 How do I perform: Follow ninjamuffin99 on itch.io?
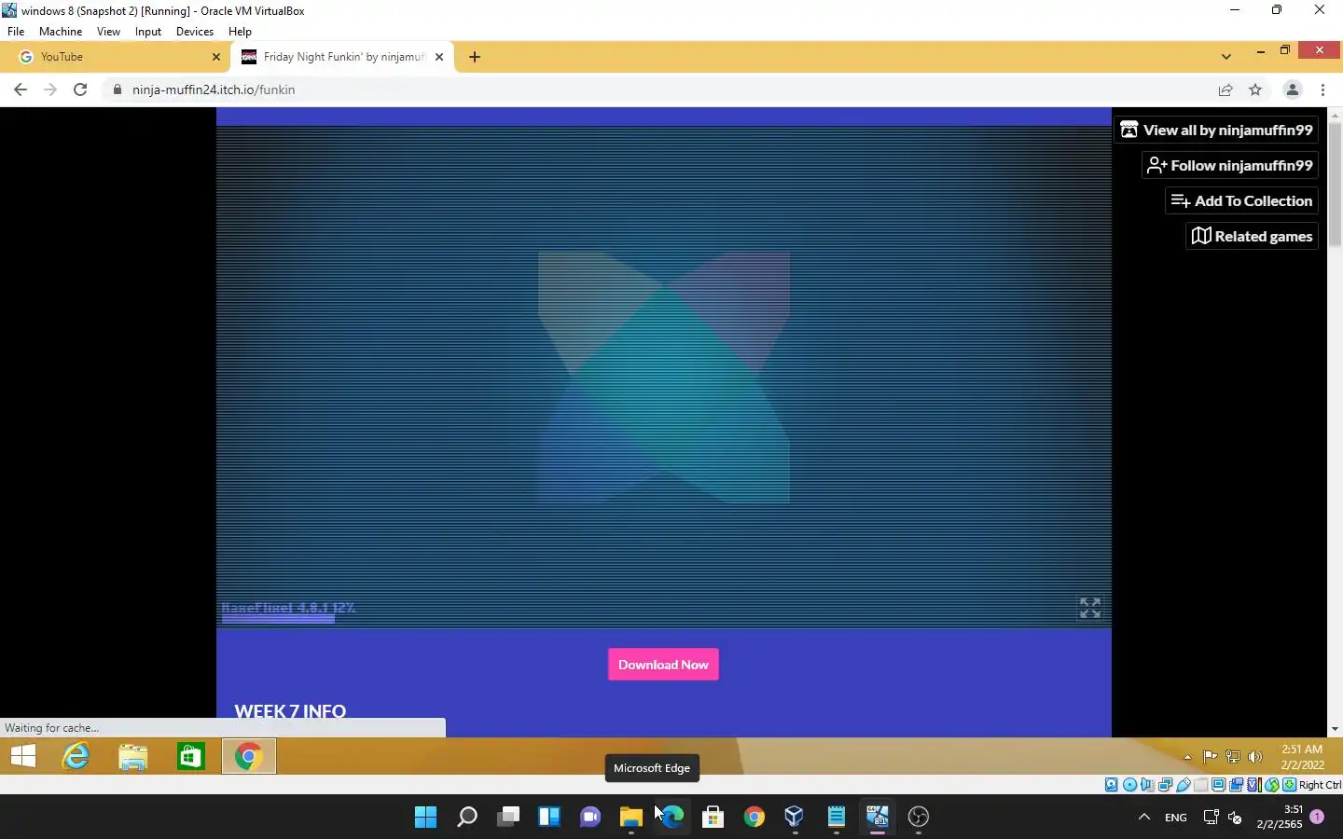coord(1230,165)
